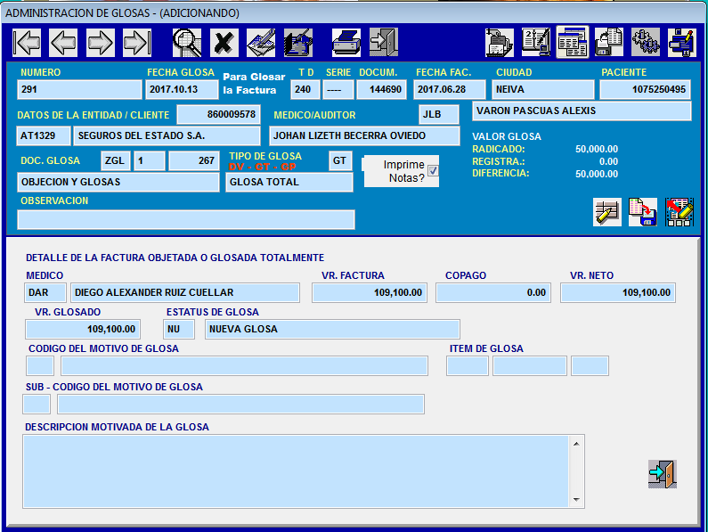Image resolution: width=708 pixels, height=532 pixels.
Task: Click the tagged documents stack icon
Action: pyautogui.click(x=500, y=43)
